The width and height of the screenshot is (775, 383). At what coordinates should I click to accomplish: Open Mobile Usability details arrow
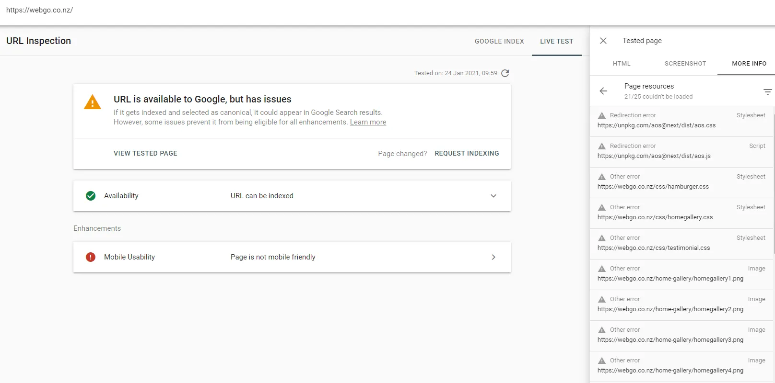tap(493, 257)
